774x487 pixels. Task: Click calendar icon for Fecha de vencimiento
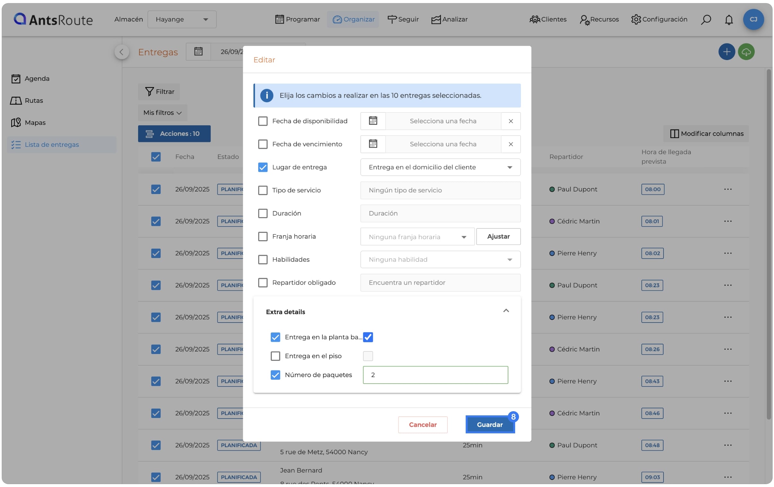click(373, 144)
